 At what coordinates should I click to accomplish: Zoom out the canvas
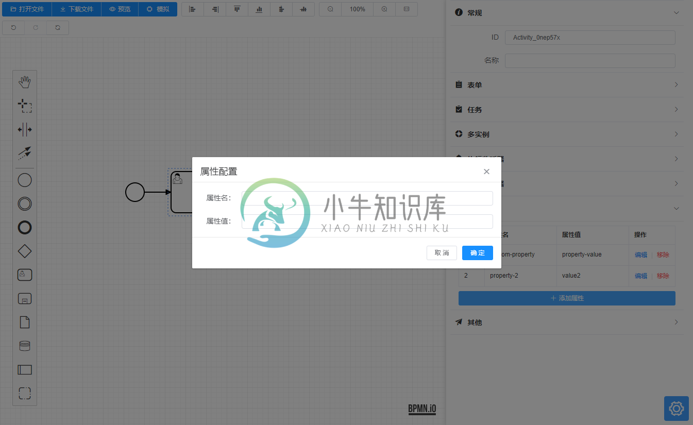point(330,9)
